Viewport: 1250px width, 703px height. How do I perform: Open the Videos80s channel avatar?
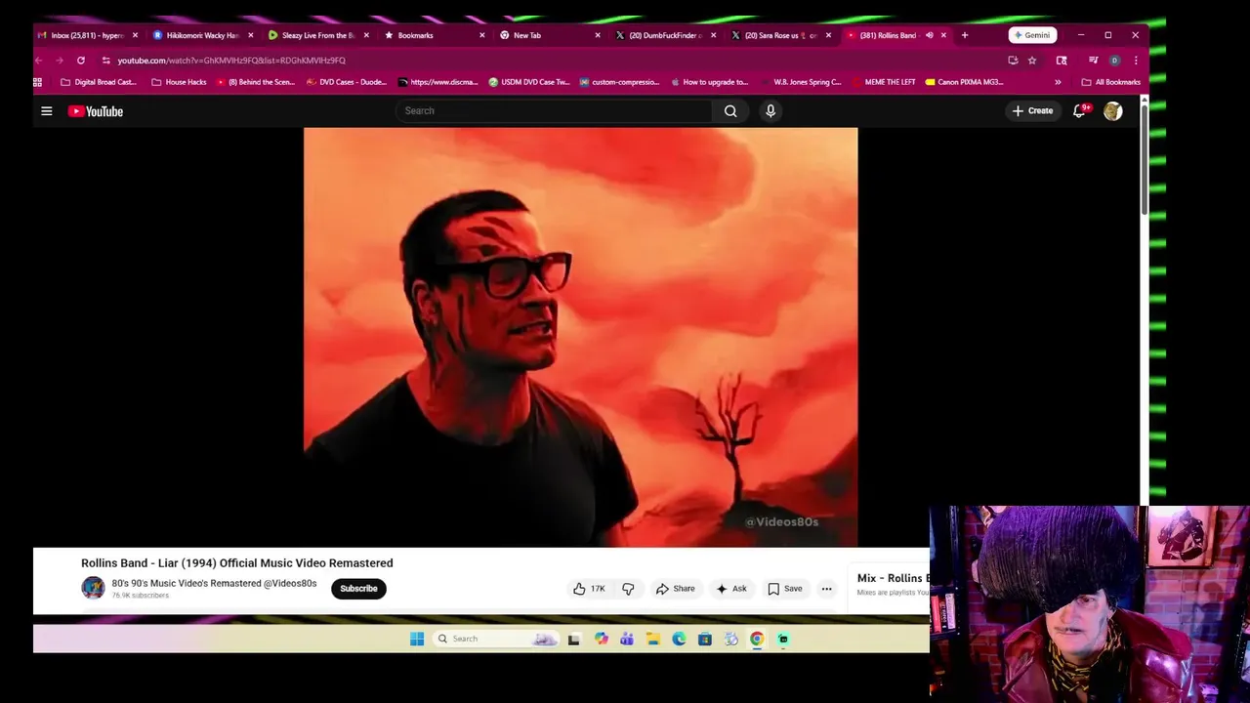coord(93,588)
